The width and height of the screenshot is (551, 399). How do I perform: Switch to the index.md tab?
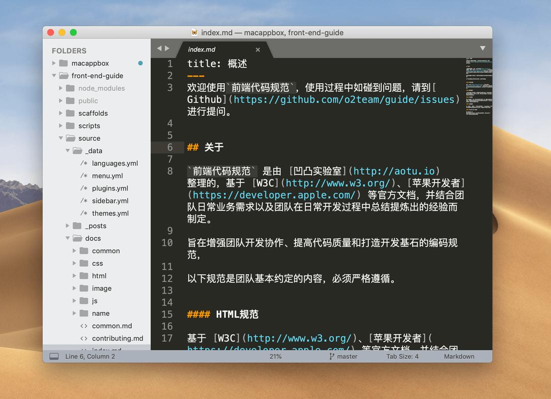click(202, 49)
